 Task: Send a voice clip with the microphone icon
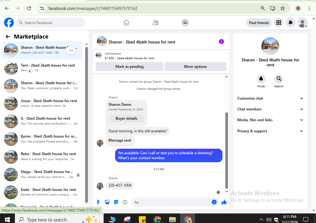pos(98,202)
